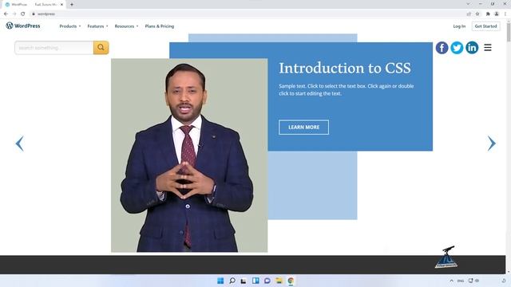Open the Windows Start menu

coord(220,281)
